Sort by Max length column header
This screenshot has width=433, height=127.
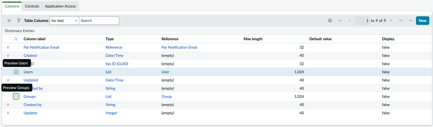pos(253,39)
